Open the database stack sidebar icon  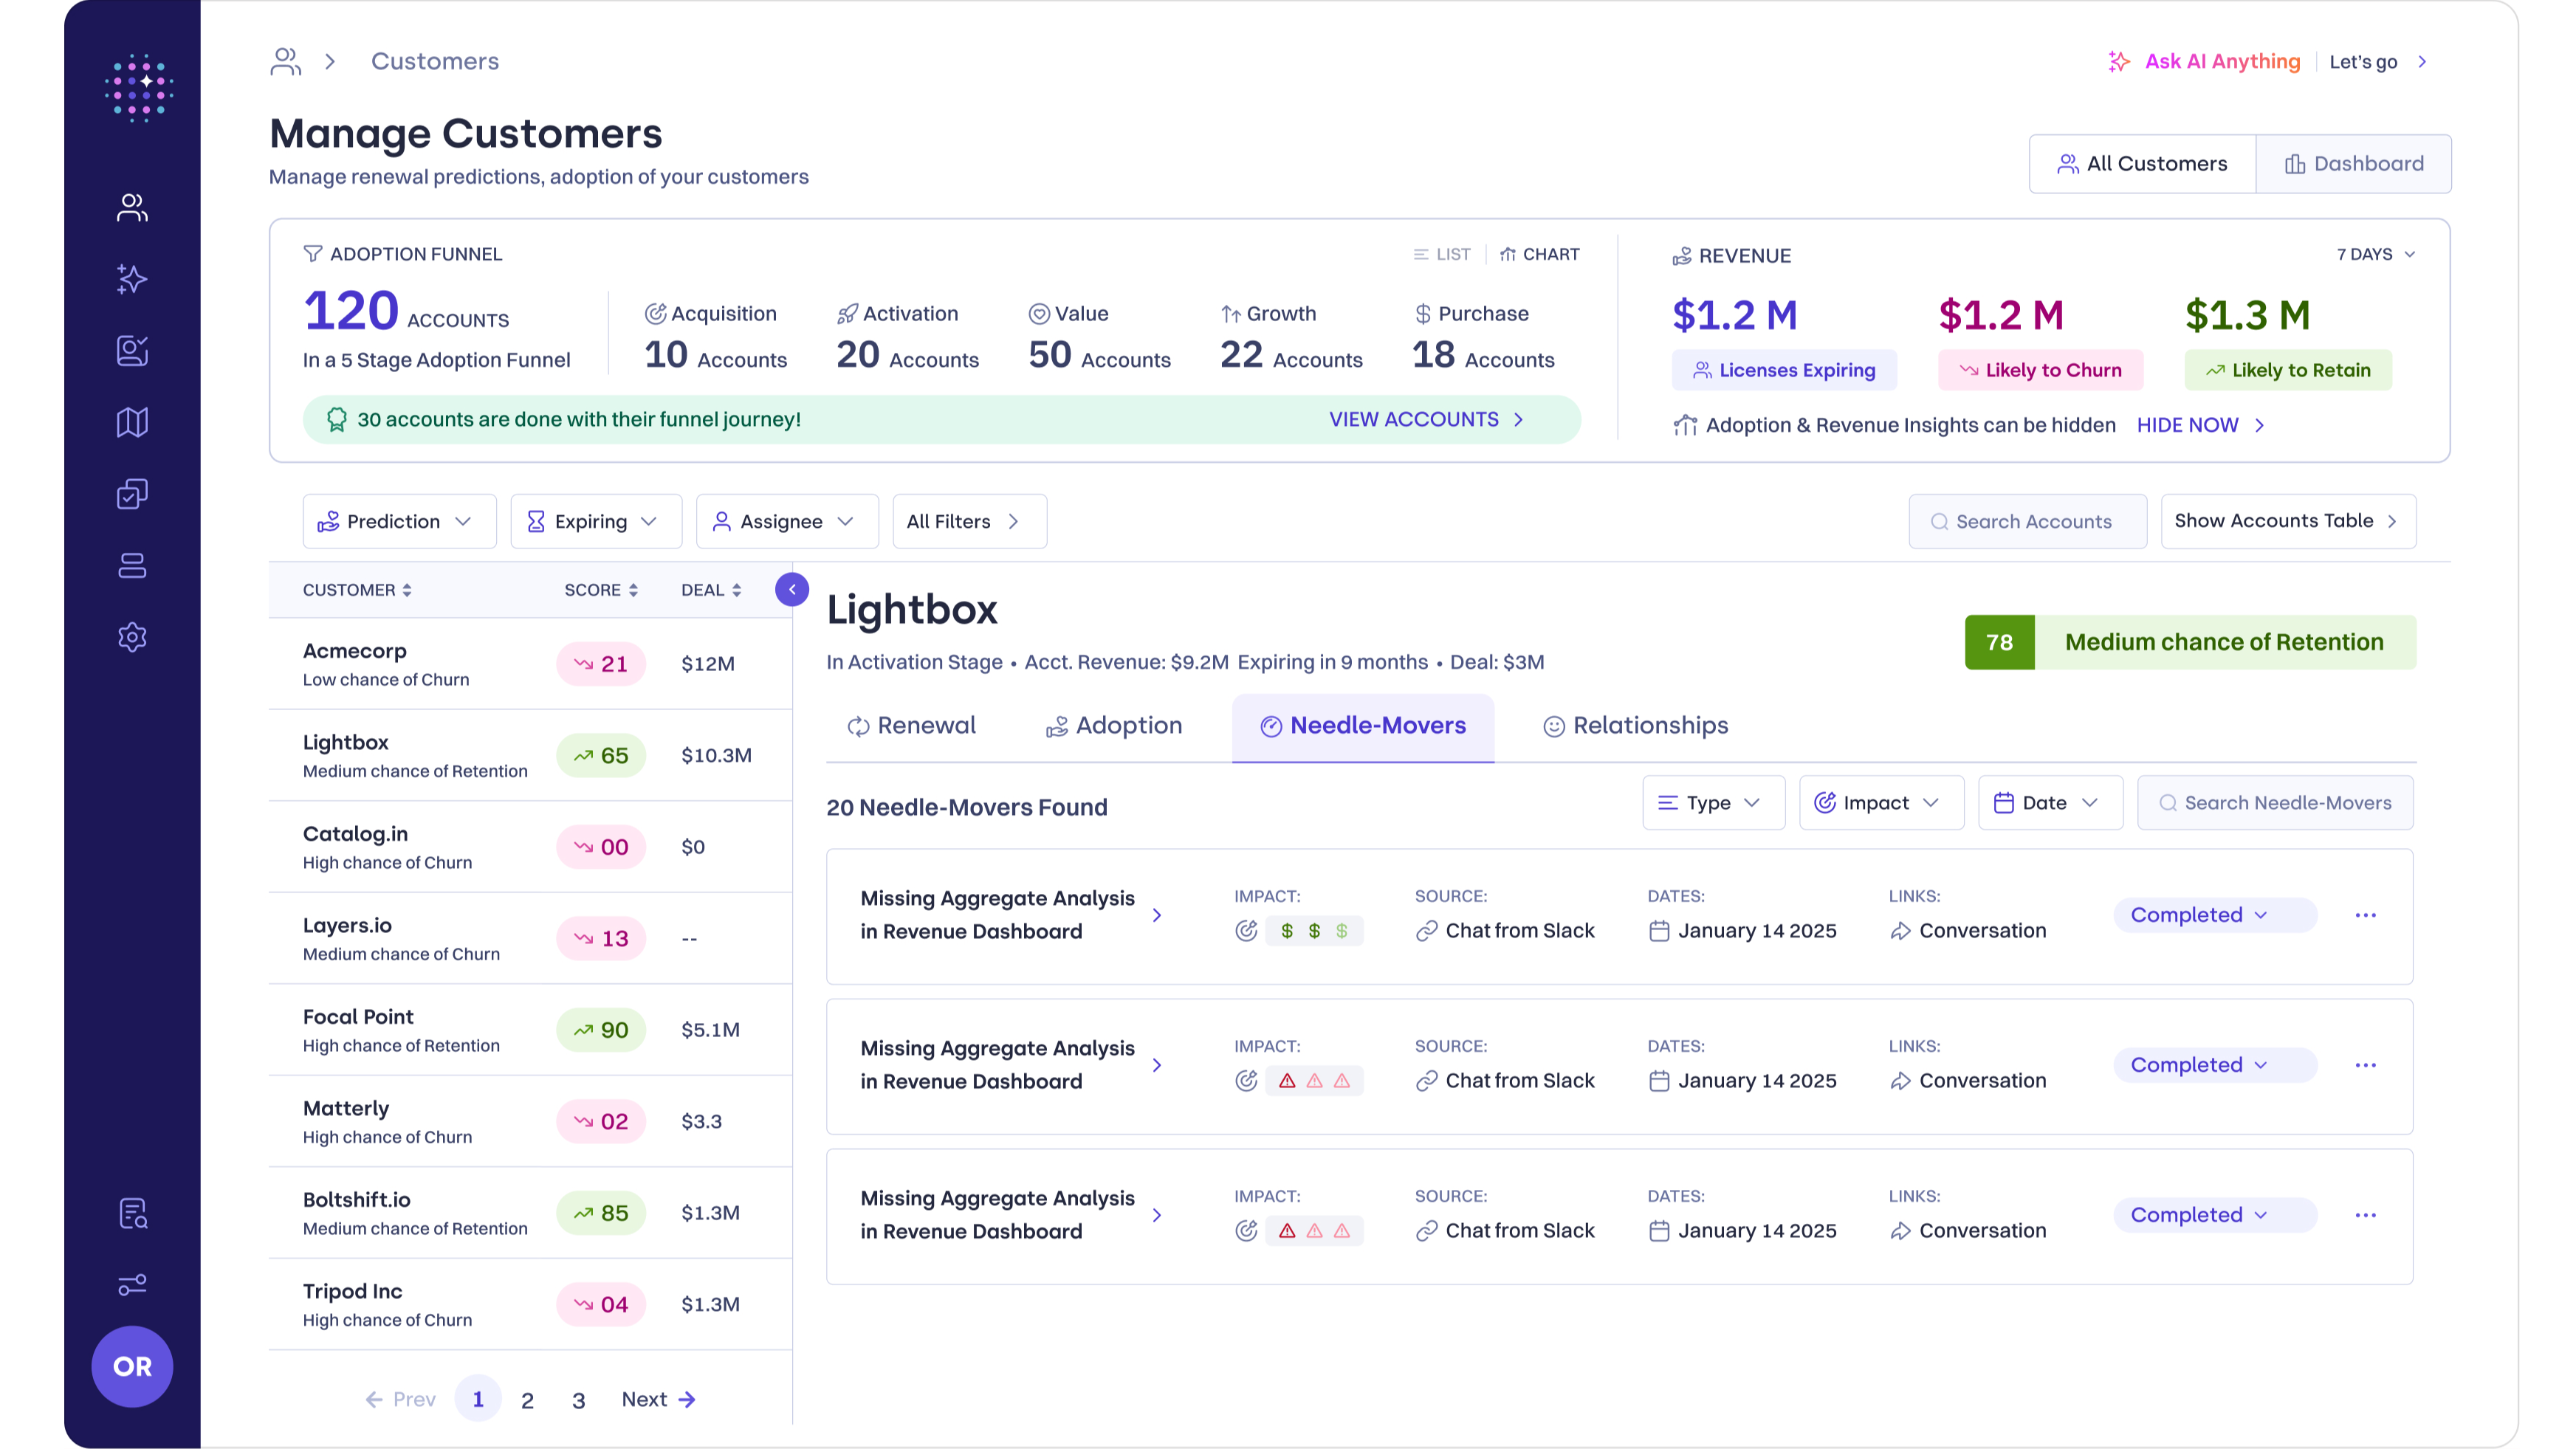[x=132, y=565]
